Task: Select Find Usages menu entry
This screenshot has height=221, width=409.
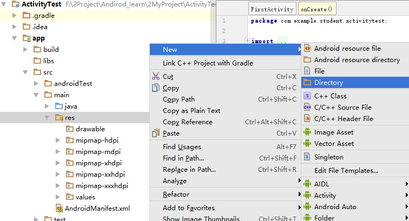Action: pos(226,147)
